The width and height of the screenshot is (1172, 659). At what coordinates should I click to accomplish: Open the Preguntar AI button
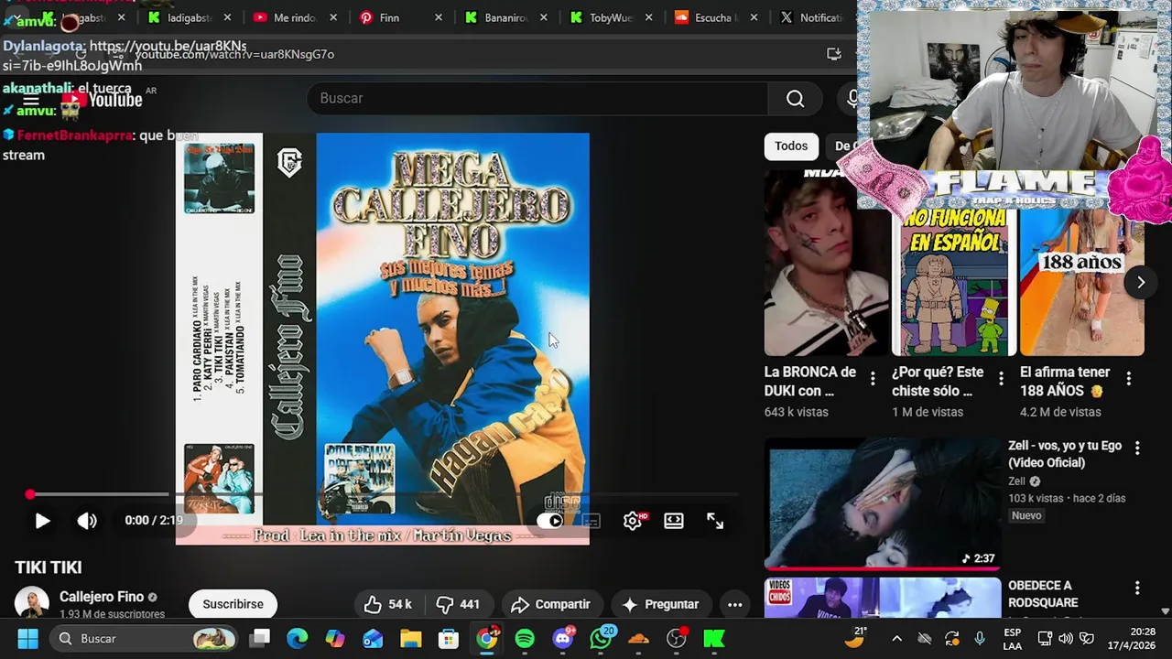tap(660, 604)
